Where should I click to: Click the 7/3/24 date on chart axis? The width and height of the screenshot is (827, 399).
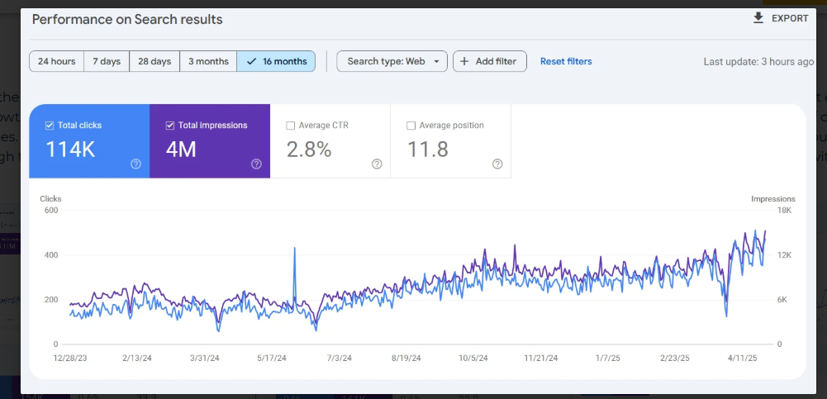coord(339,358)
